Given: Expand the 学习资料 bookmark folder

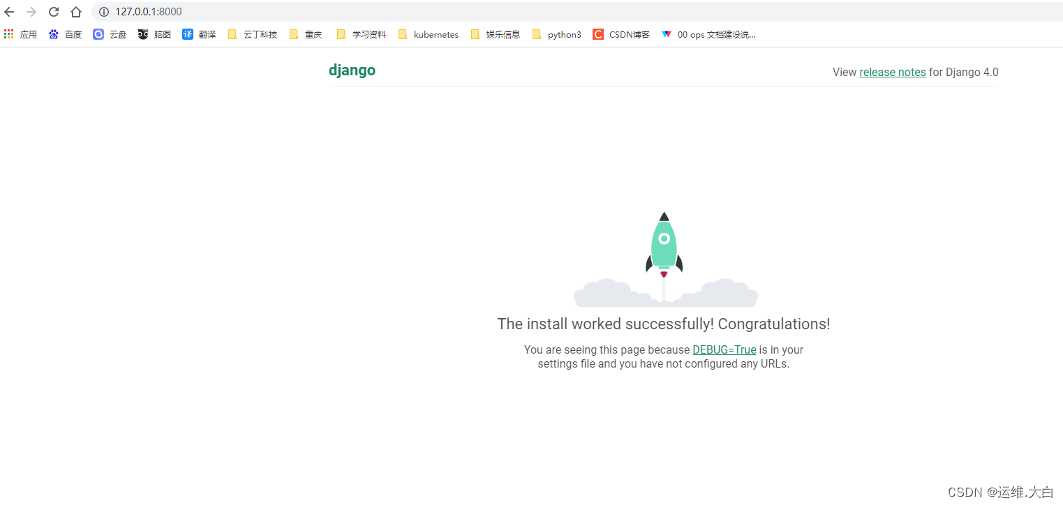Looking at the screenshot, I should click(x=362, y=34).
